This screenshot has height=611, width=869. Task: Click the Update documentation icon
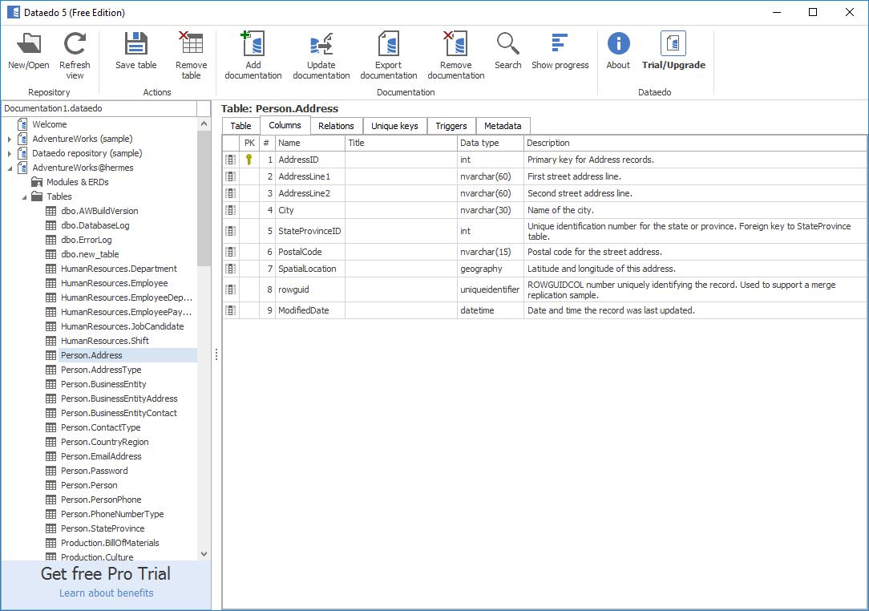pyautogui.click(x=321, y=45)
